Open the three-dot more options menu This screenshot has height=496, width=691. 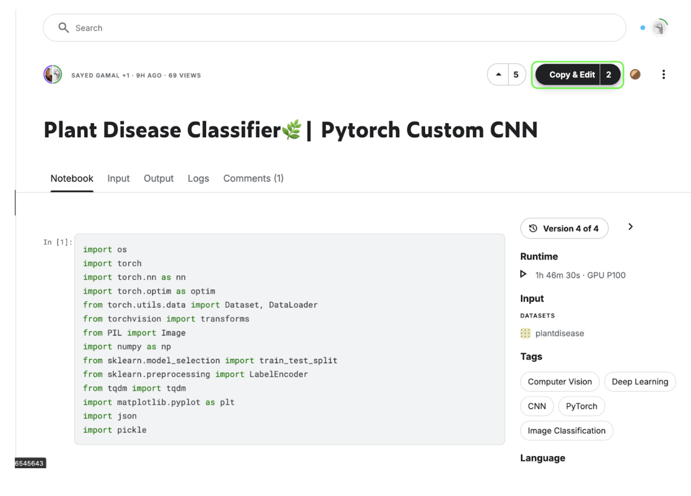pos(663,74)
